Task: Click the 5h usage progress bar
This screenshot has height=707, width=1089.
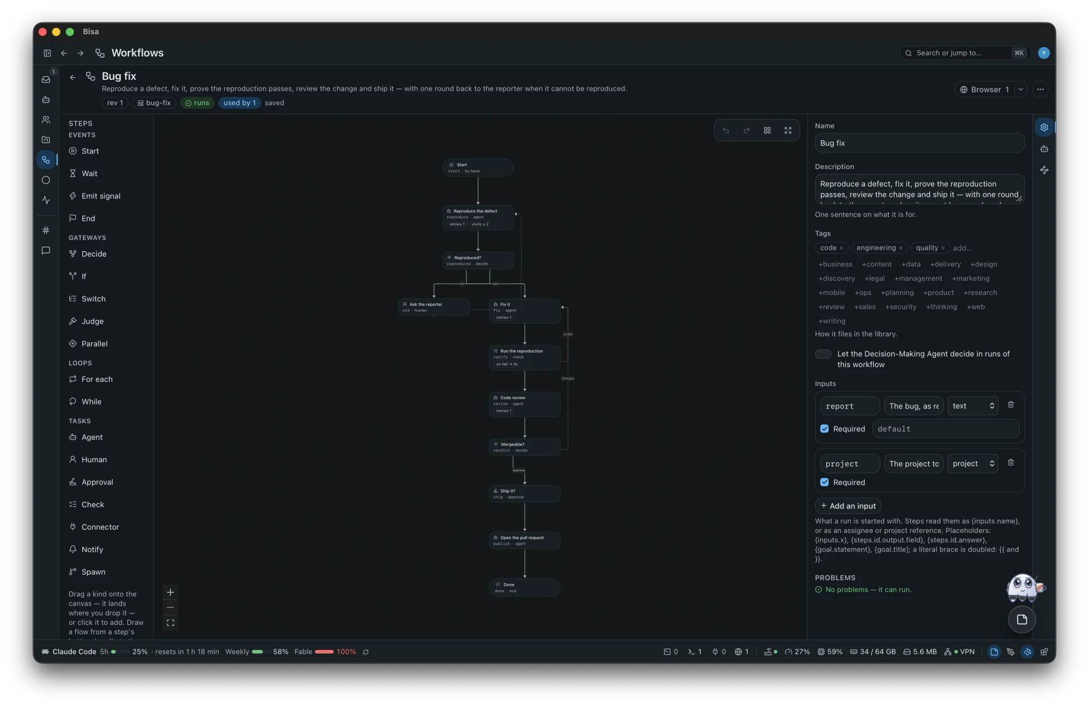Action: [120, 652]
